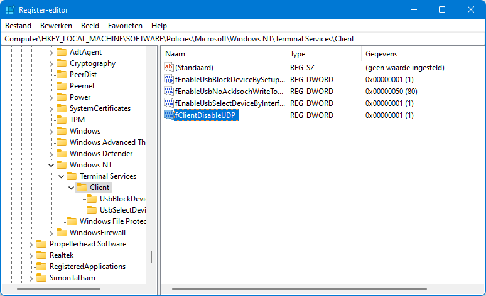
Task: Select the TPM folder icon
Action: coord(62,120)
